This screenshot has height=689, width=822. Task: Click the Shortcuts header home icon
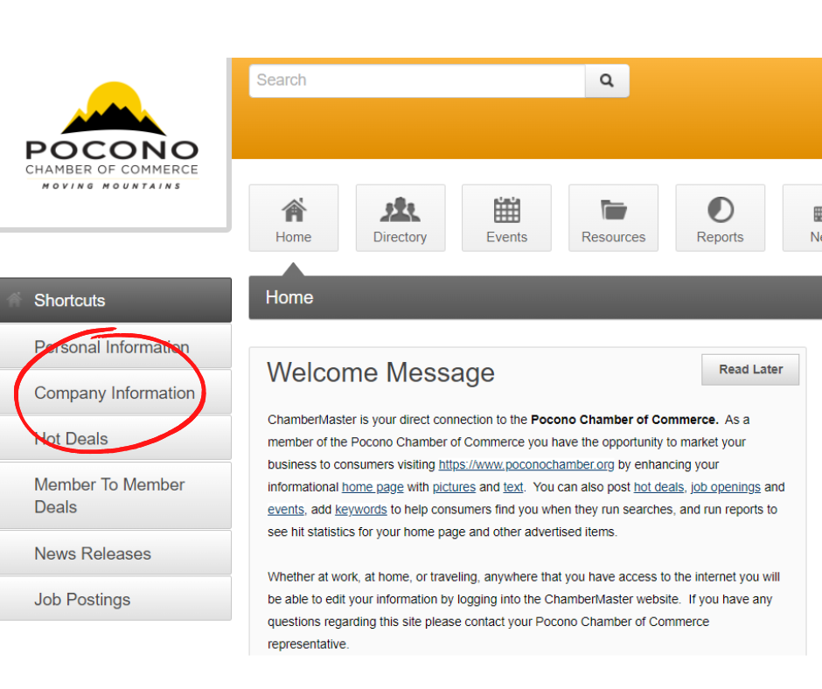coord(15,300)
